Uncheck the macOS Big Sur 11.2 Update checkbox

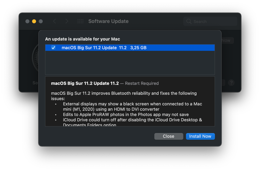click(53, 48)
